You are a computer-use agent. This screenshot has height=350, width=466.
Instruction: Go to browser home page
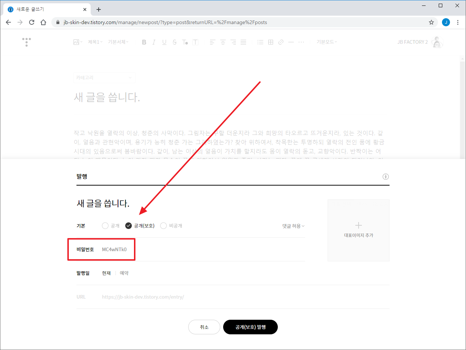43,22
